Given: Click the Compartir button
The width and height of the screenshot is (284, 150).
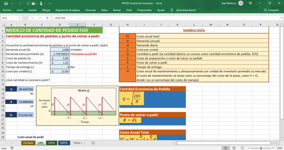Looking at the screenshot, I should click(x=271, y=10).
